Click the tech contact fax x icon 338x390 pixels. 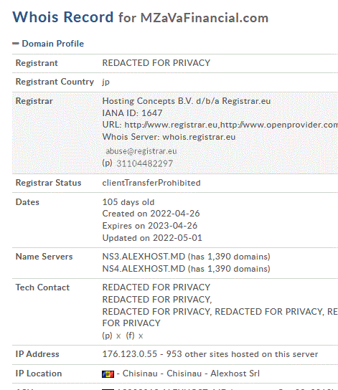click(141, 336)
